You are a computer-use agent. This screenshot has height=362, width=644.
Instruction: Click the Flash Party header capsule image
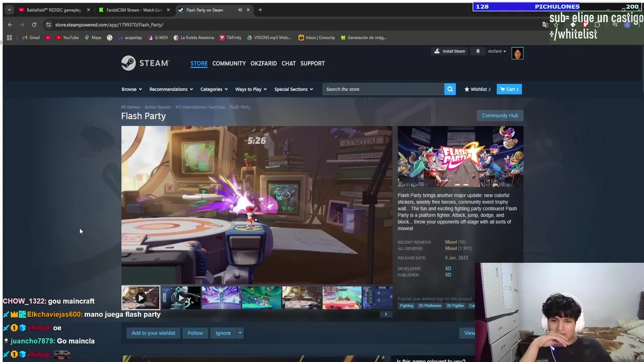pos(460,157)
